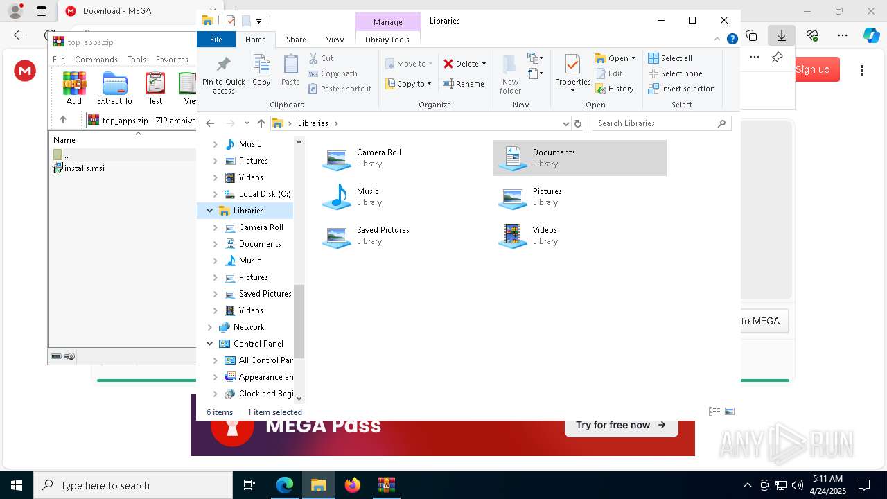Click Download - MEGA browser tab
Screen dimensions: 887x499
pos(116,11)
